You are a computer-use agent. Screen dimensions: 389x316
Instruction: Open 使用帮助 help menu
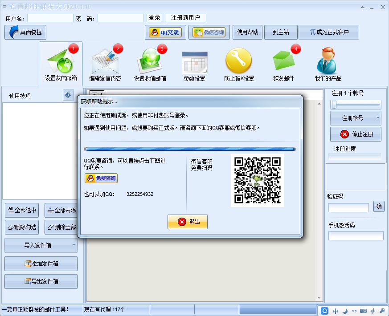[x=247, y=32]
